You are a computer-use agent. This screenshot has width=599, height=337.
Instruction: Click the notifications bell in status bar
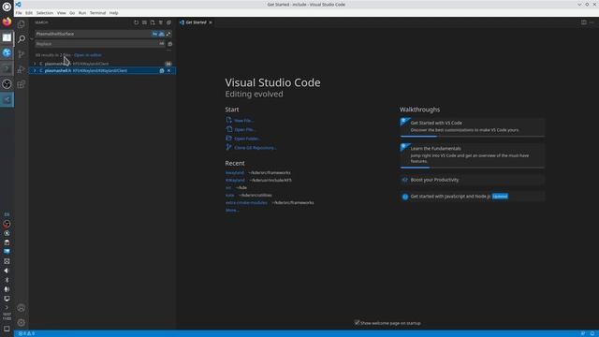(x=592, y=333)
